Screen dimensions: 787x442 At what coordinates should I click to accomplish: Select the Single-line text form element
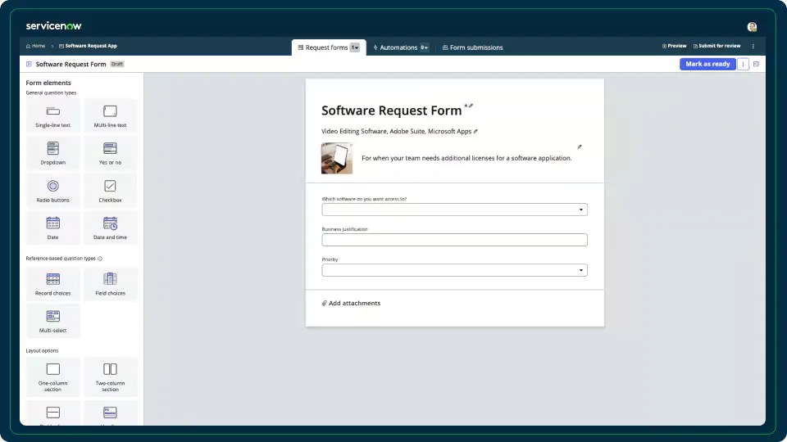52,115
